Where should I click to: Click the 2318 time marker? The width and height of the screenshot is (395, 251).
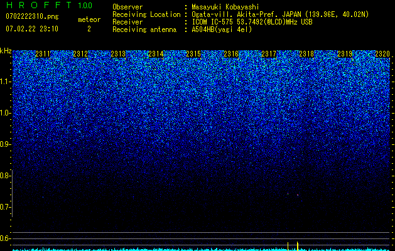[307, 54]
